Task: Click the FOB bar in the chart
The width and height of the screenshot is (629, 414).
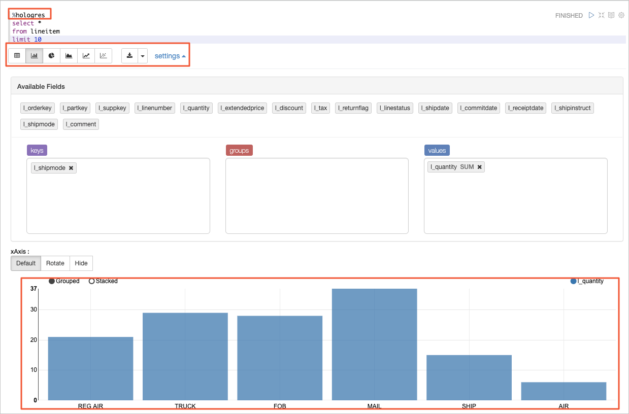Action: pos(280,358)
